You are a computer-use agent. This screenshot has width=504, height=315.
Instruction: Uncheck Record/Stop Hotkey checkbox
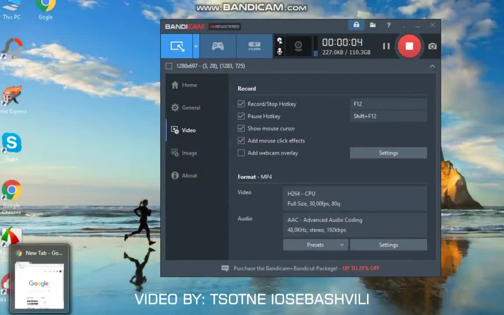(x=241, y=104)
